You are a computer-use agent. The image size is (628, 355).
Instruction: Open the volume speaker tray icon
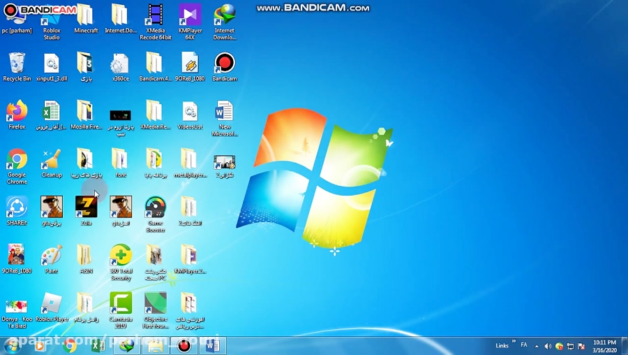point(548,346)
